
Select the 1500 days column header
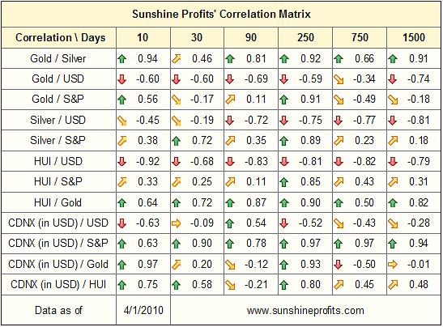pyautogui.click(x=414, y=37)
